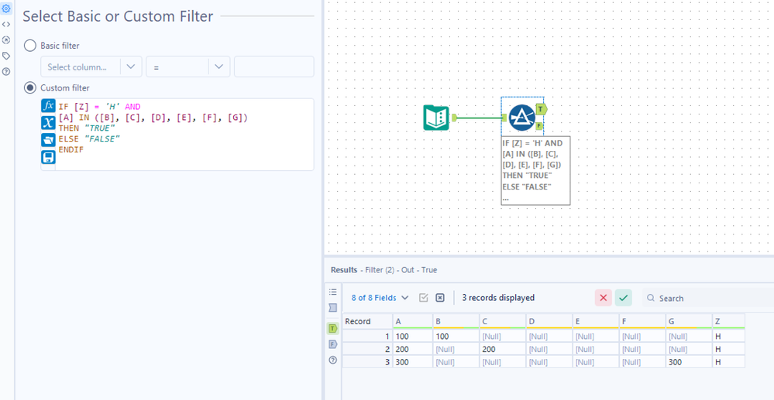Select column header D in results
The height and width of the screenshot is (400, 774).
pyautogui.click(x=549, y=322)
